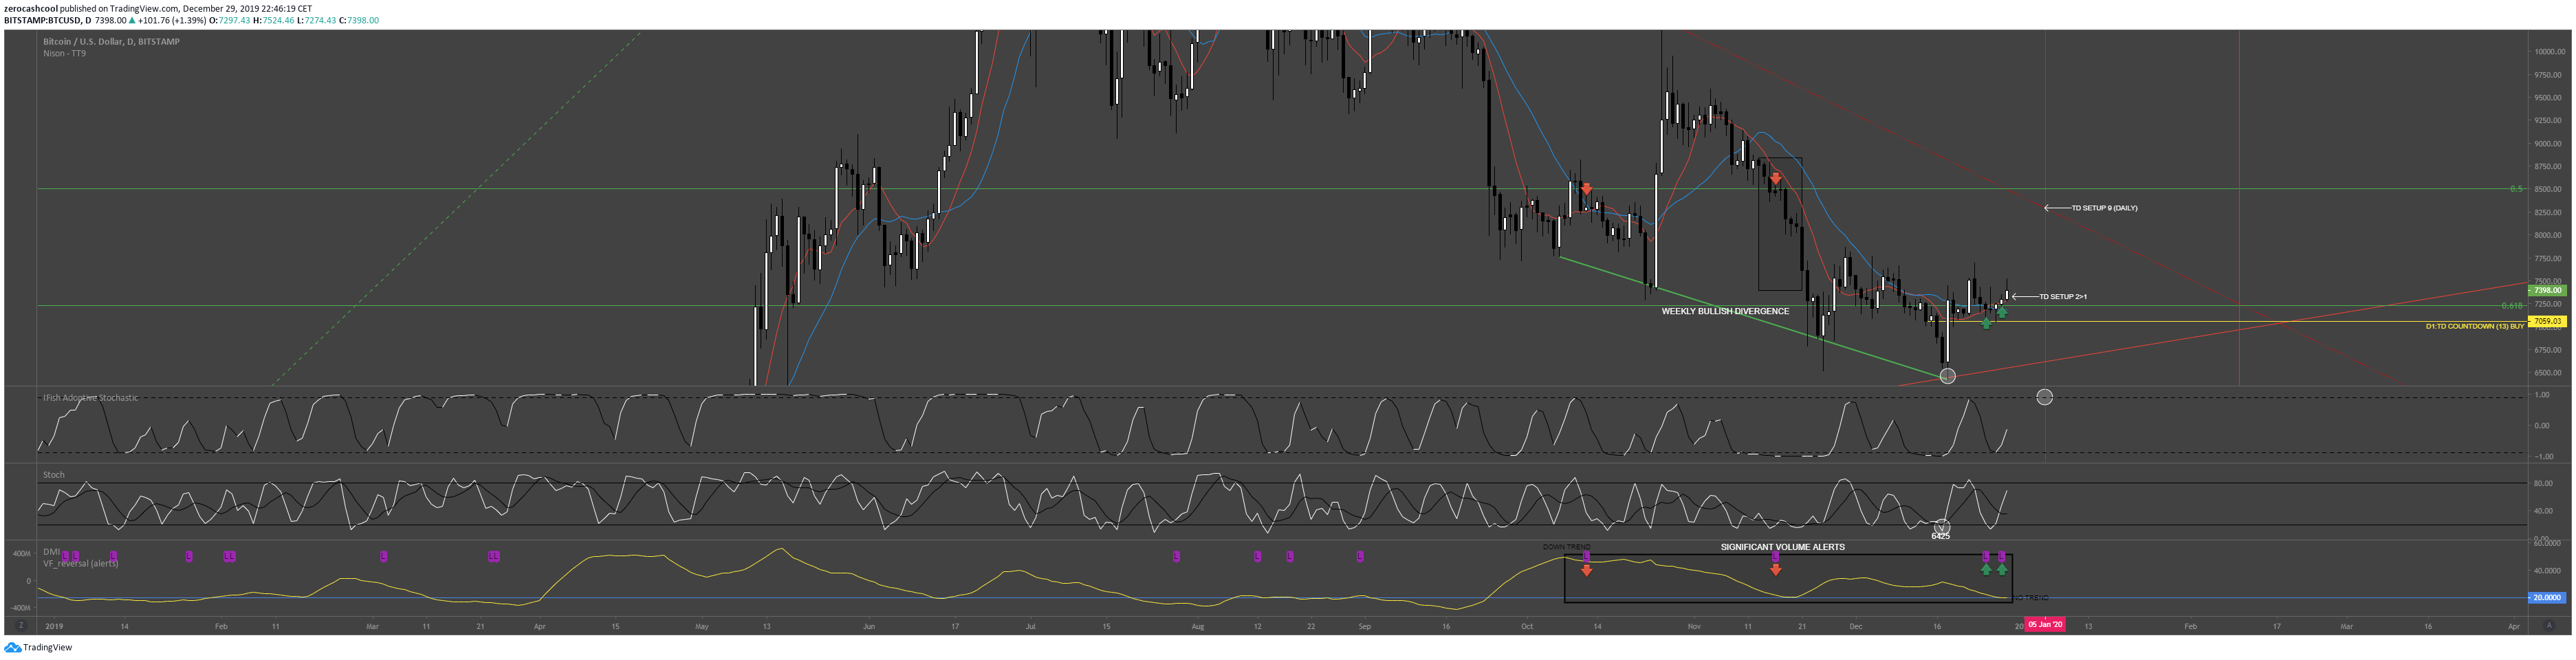Click the 'D1:TD COUNTDOWN (13) BUY' label

click(2474, 326)
